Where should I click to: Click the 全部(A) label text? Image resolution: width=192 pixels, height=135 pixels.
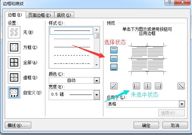[30, 62]
